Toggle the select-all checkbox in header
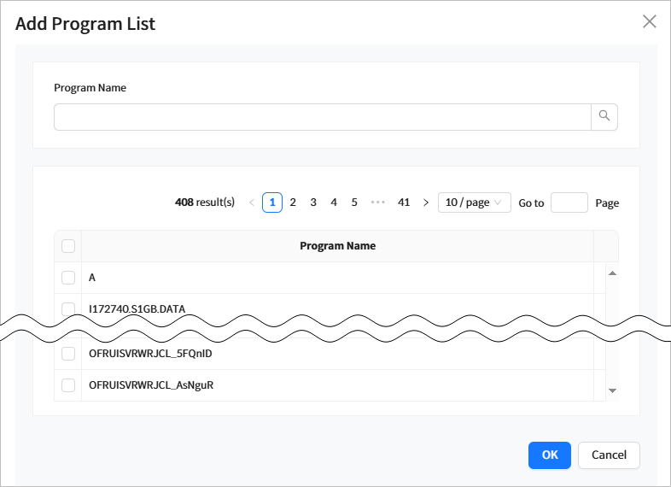The image size is (671, 487). pos(68,246)
